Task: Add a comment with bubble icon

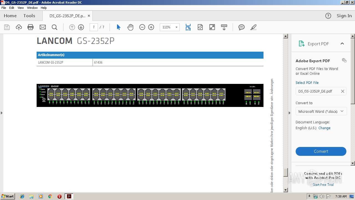Action: (242, 27)
